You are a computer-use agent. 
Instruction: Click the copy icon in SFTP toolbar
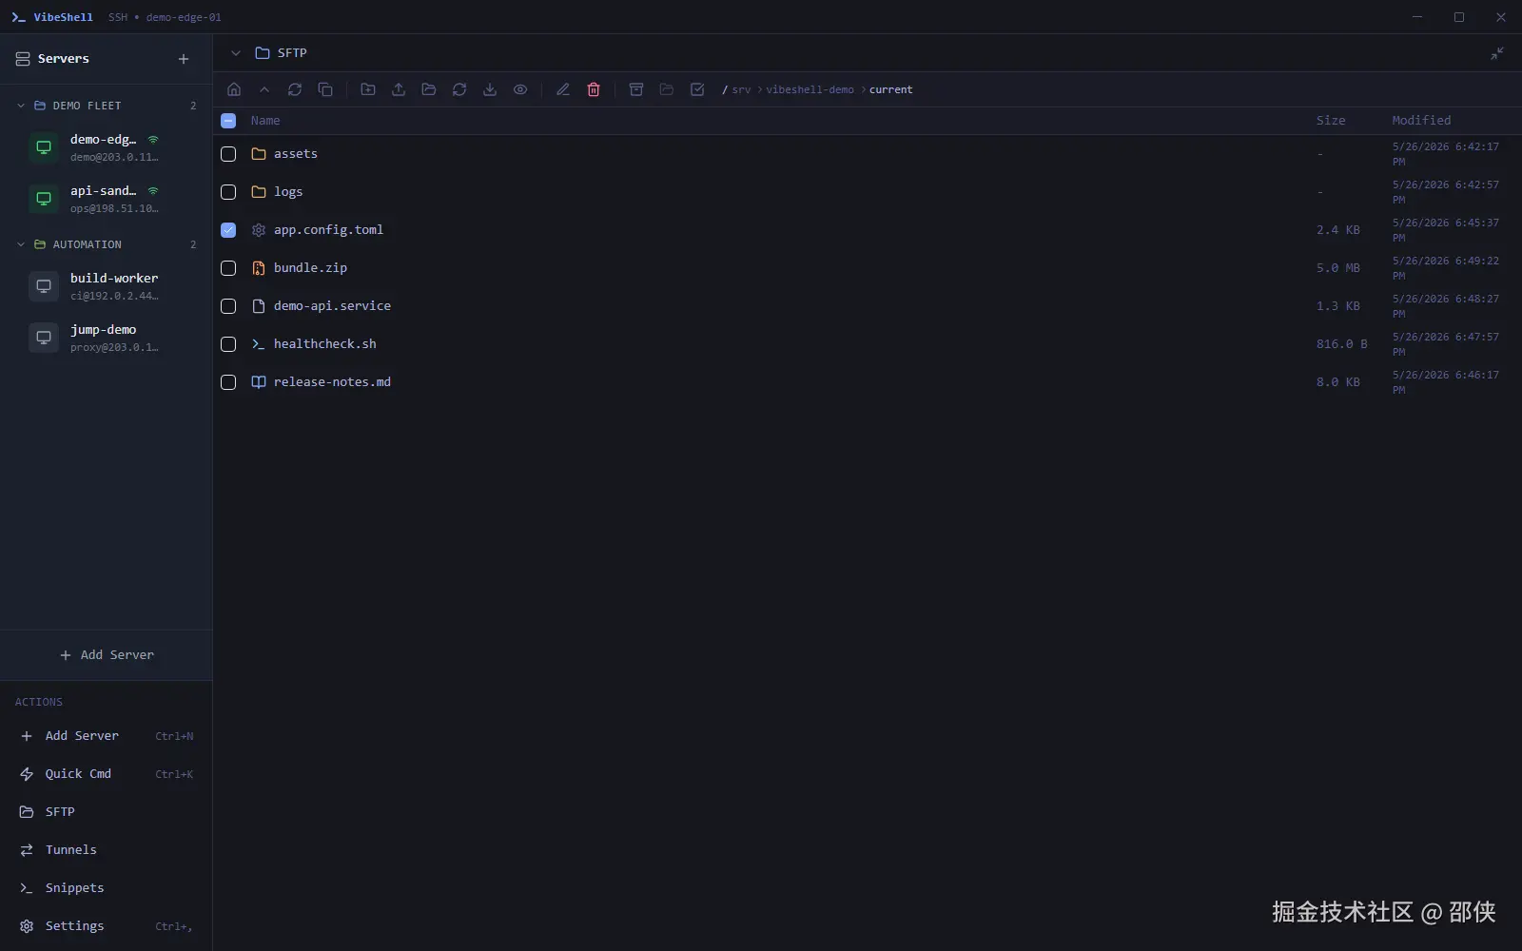325,89
